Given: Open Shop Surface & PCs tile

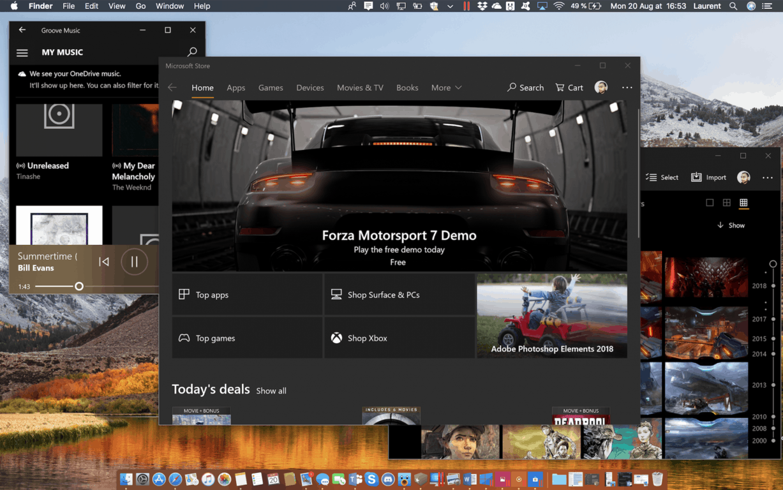Looking at the screenshot, I should (x=399, y=295).
